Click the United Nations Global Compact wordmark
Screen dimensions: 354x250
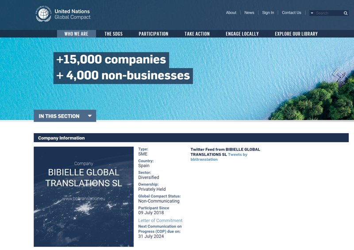coord(72,14)
